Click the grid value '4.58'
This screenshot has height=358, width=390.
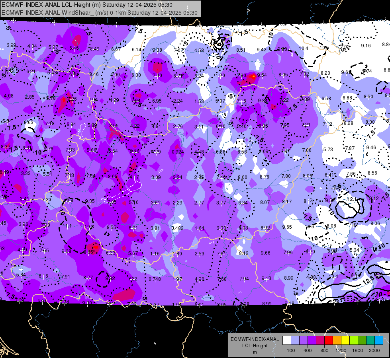coord(199,51)
